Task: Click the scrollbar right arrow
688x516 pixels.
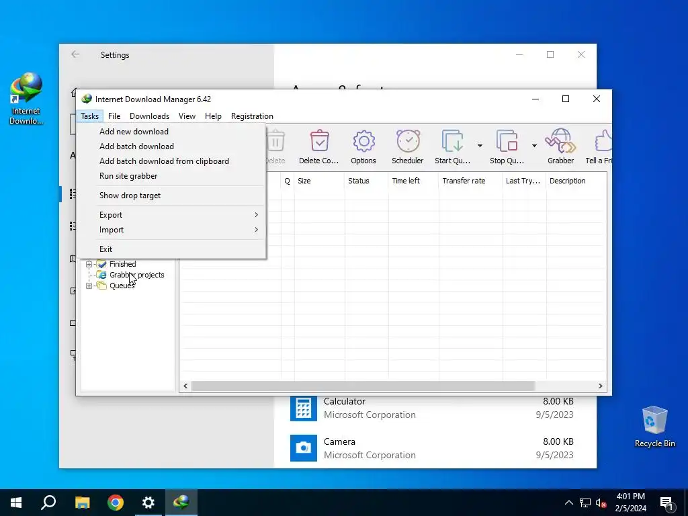Action: (x=600, y=386)
